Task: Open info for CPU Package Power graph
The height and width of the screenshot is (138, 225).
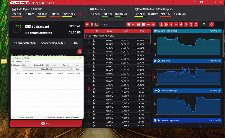Action: point(219,120)
